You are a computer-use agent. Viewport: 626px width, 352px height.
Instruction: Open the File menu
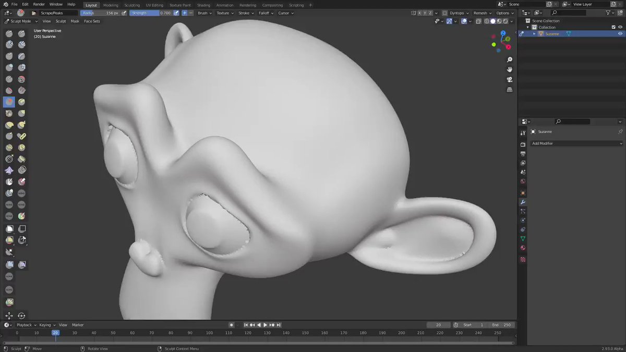(14, 4)
